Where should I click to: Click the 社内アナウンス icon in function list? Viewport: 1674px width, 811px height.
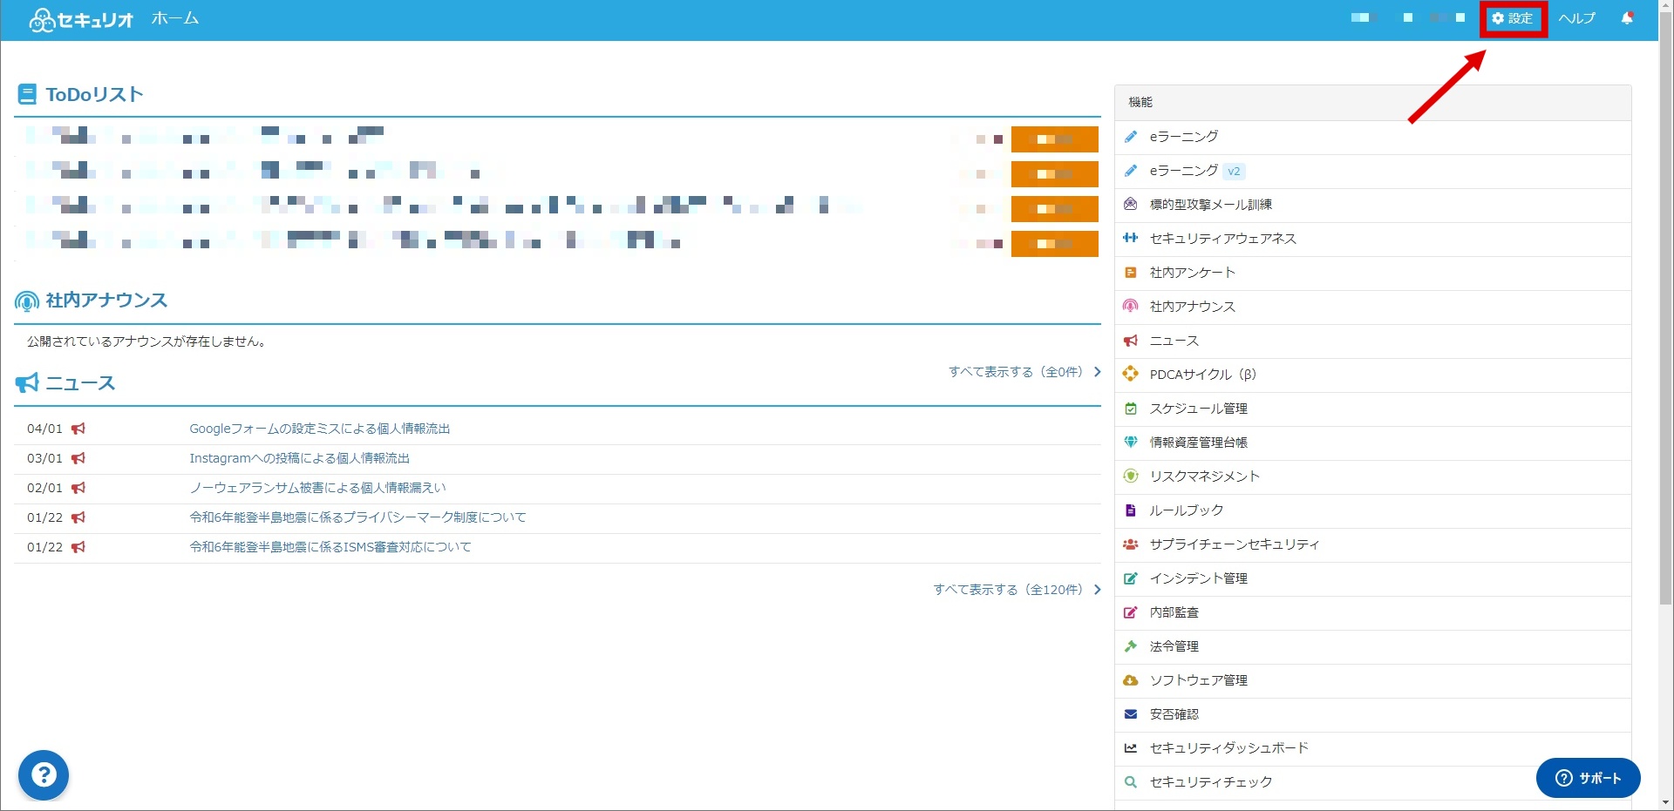pos(1131,307)
